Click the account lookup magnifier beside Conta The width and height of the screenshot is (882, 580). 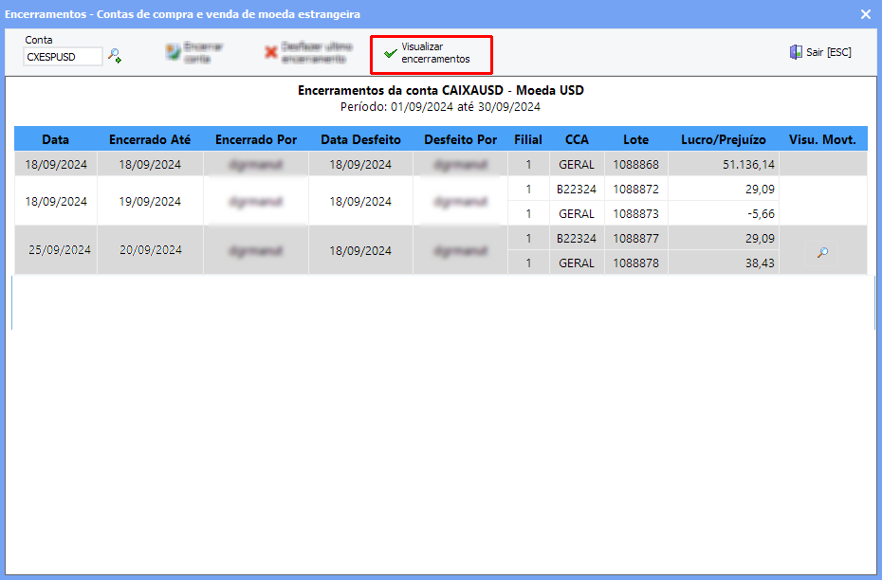(x=115, y=56)
